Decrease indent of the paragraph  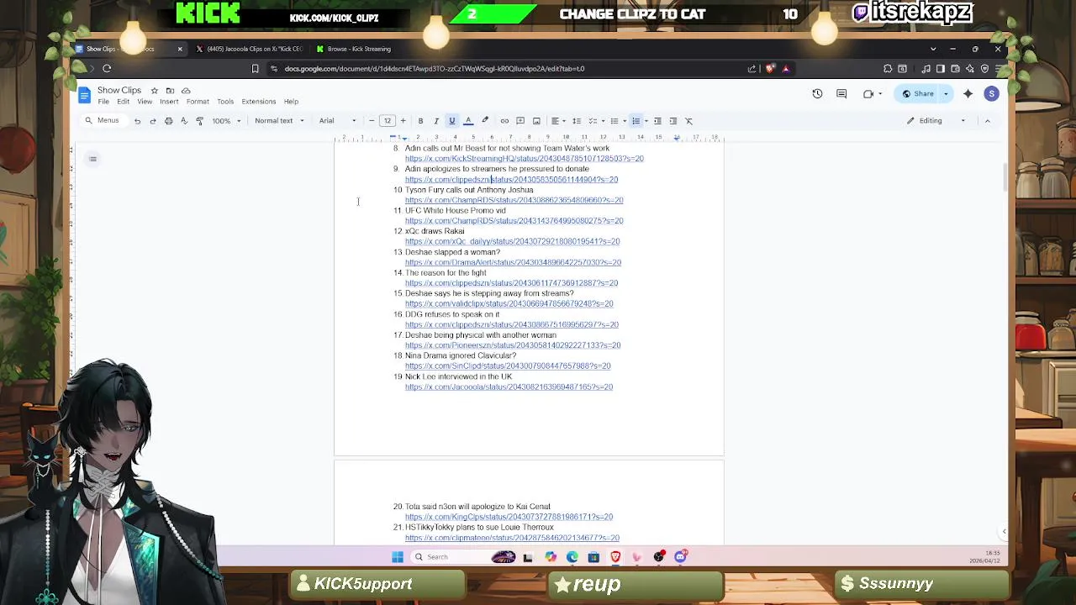pos(657,121)
